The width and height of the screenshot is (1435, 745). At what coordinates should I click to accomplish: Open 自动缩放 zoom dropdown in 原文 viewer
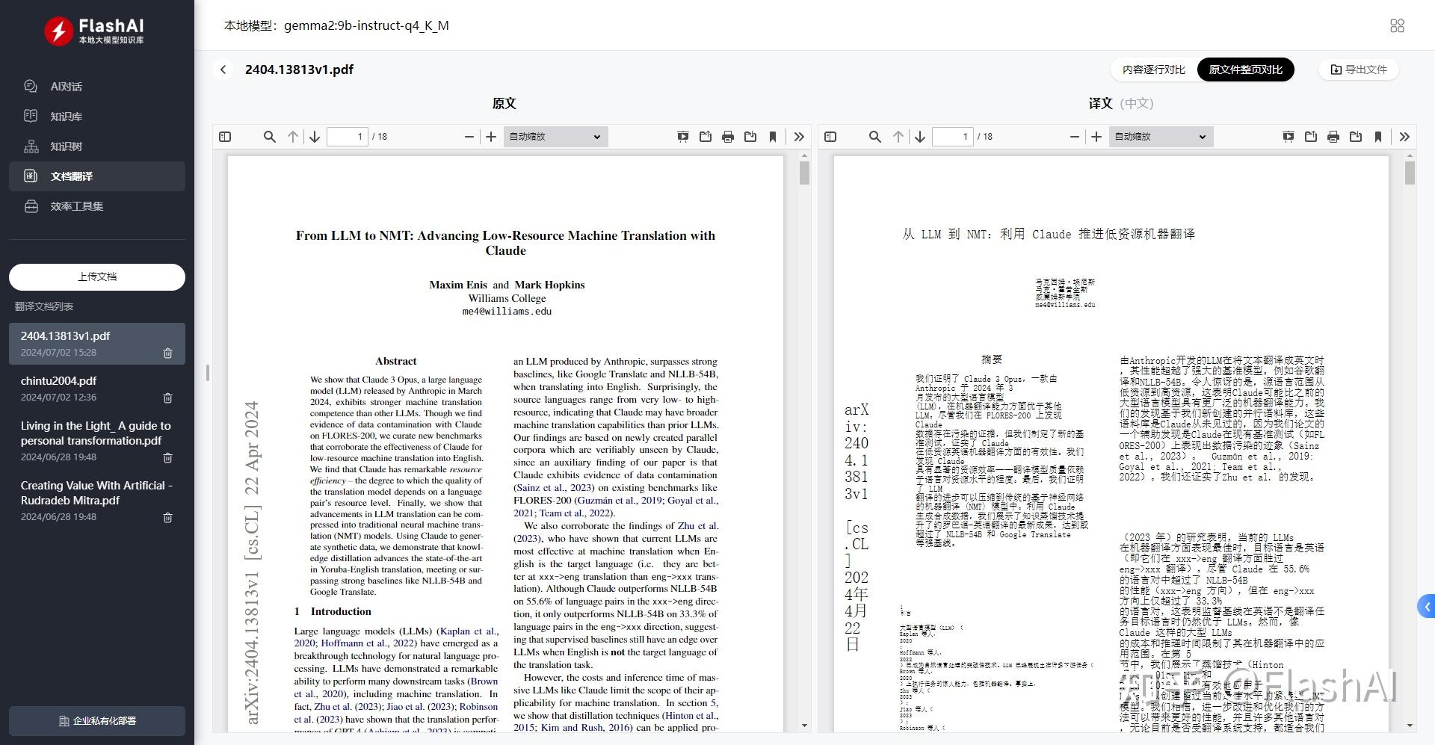(555, 137)
